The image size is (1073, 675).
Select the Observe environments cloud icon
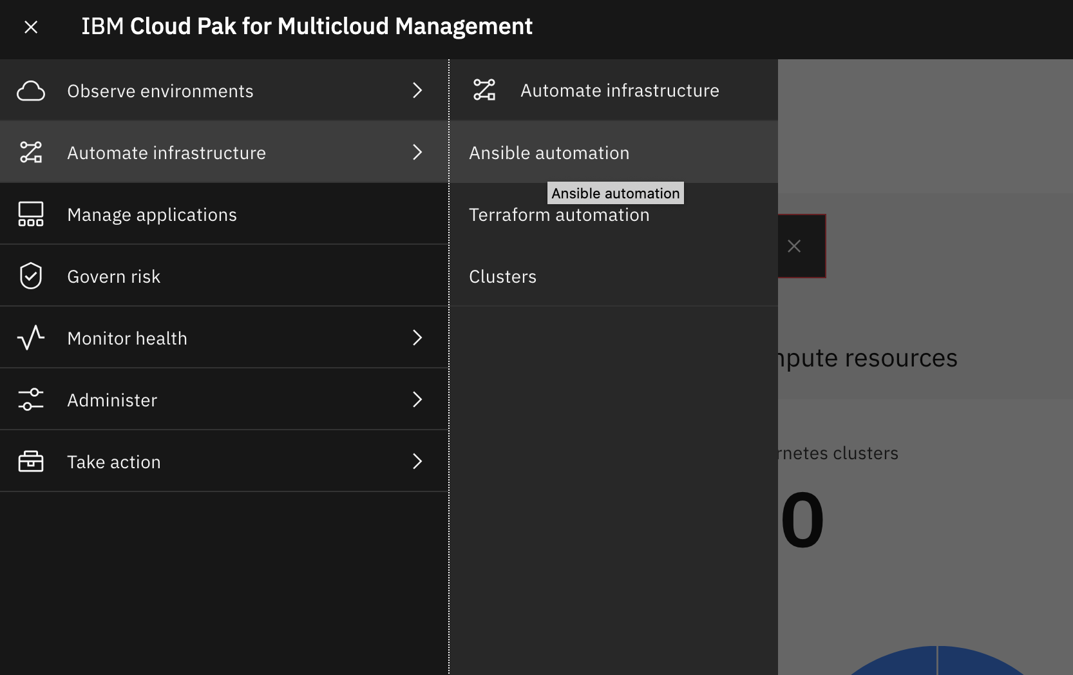coord(31,90)
